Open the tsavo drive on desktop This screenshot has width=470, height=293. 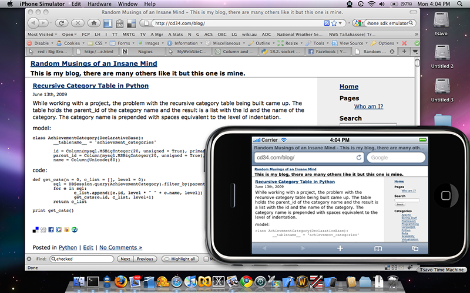[x=441, y=24]
